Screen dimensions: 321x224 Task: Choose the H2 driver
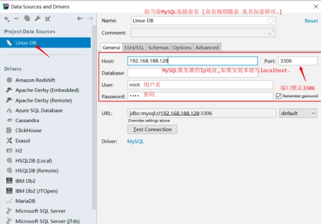19,150
